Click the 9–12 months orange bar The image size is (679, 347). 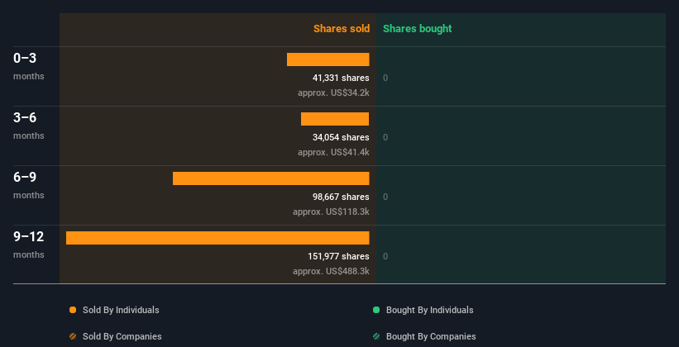pyautogui.click(x=218, y=238)
